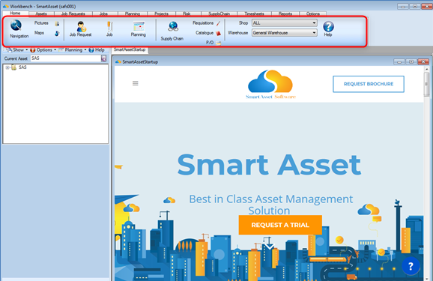
Task: Open the Shop dropdown showing ALL
Action: (284, 23)
